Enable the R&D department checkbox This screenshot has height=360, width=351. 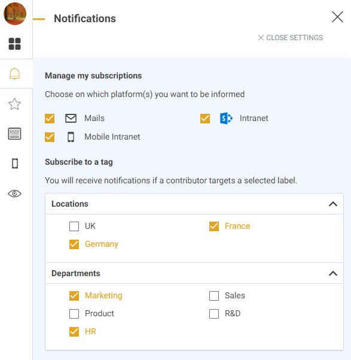(214, 314)
